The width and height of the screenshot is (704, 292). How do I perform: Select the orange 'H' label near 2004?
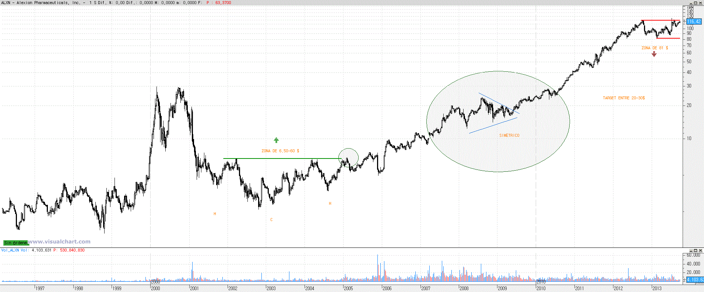(x=330, y=203)
